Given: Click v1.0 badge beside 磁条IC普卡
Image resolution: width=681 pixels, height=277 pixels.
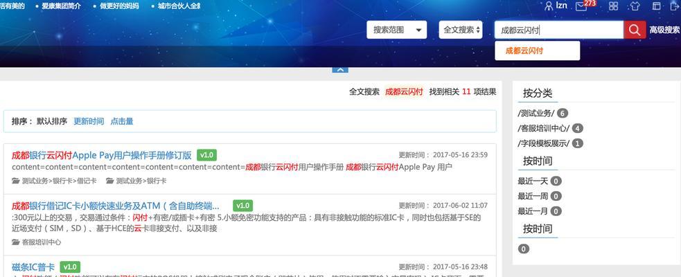Looking at the screenshot, I should click(70, 267).
